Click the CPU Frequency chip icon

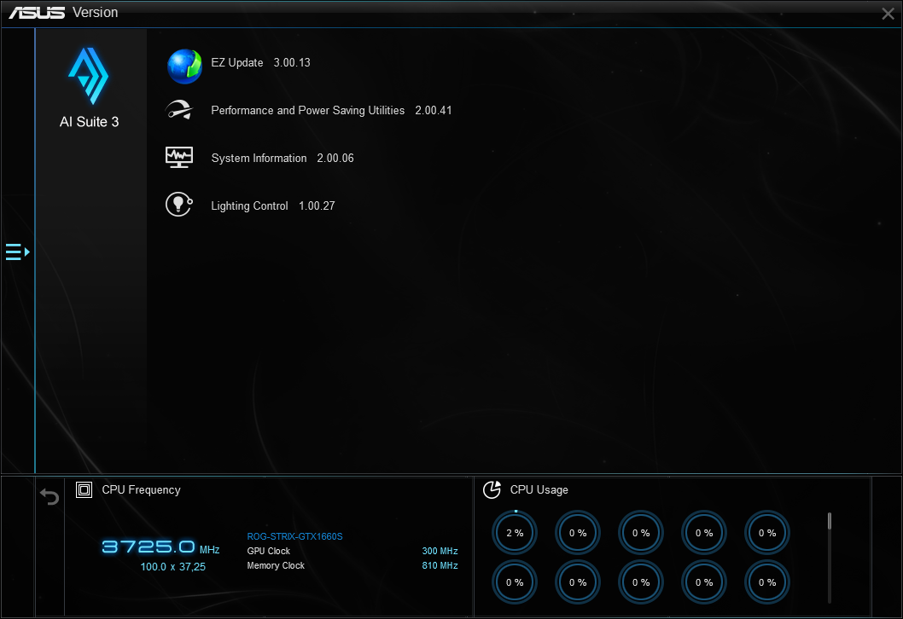point(84,489)
